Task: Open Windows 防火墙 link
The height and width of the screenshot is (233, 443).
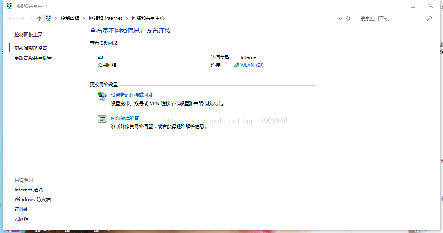Action: point(33,200)
